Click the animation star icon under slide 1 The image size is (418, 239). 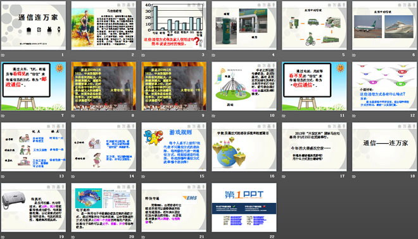3,55
